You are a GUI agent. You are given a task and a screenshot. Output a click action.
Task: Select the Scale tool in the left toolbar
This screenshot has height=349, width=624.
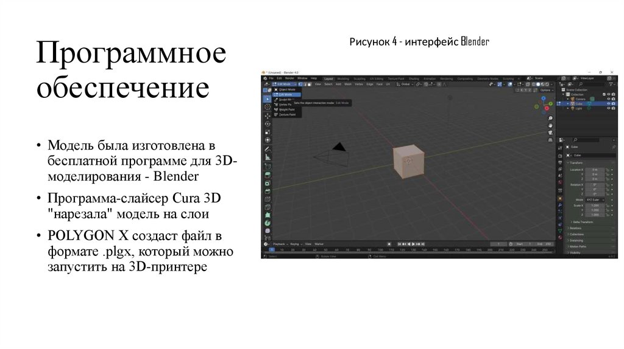click(x=268, y=132)
